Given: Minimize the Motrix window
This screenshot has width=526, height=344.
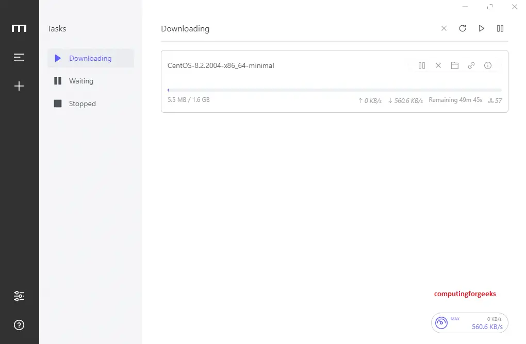Looking at the screenshot, I should pos(465,7).
